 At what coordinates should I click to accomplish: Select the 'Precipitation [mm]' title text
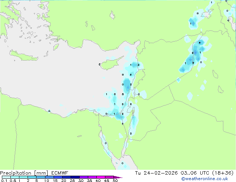pyautogui.click(x=24, y=173)
